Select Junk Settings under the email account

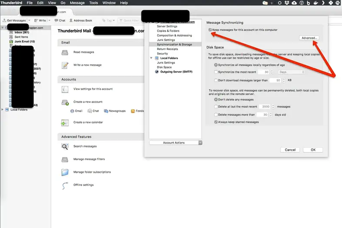[166, 40]
